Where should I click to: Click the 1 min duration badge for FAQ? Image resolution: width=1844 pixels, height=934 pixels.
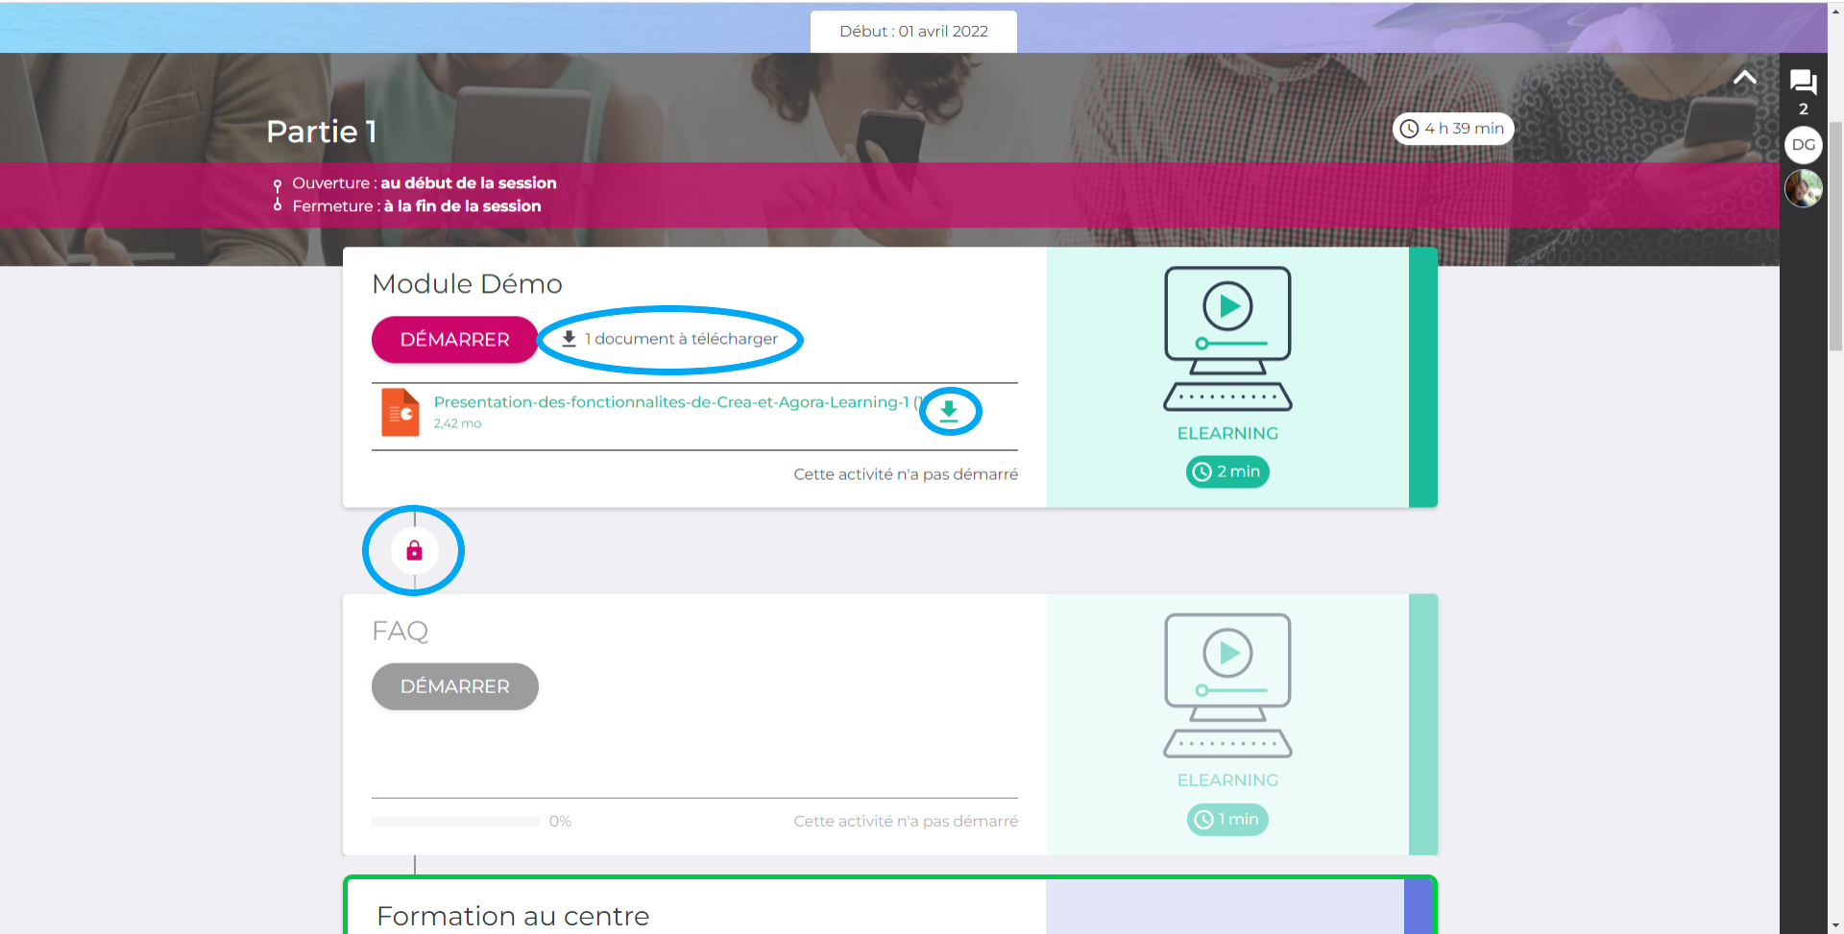point(1227,820)
